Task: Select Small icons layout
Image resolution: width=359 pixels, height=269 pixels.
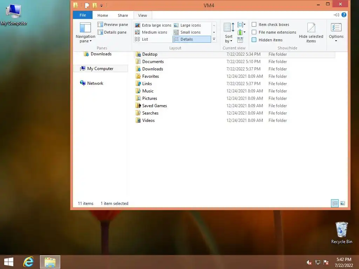Action: tap(187, 32)
